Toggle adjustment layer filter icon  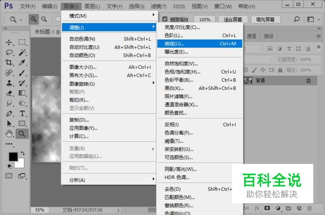279,49
